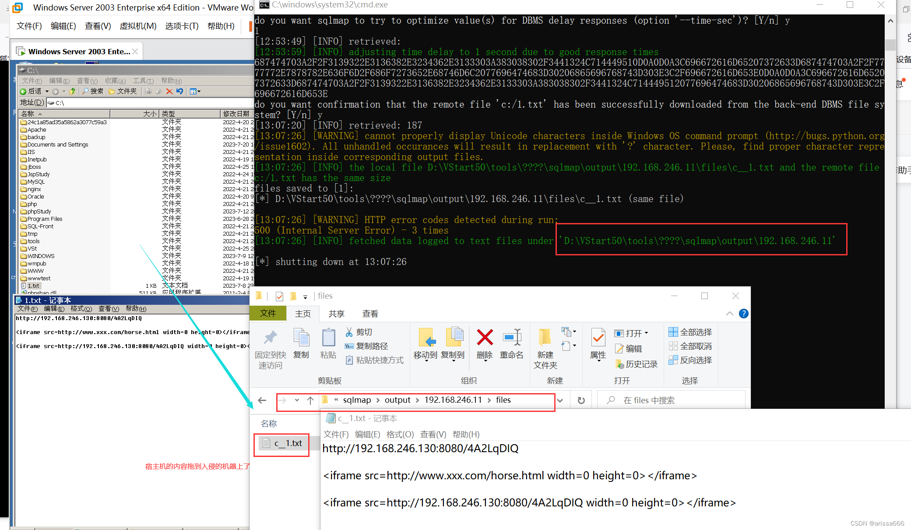Switch to the Share tab (共享)
Image resolution: width=911 pixels, height=530 pixels.
pyautogui.click(x=336, y=314)
